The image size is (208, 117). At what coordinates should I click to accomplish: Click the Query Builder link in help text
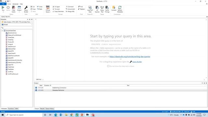(137, 62)
